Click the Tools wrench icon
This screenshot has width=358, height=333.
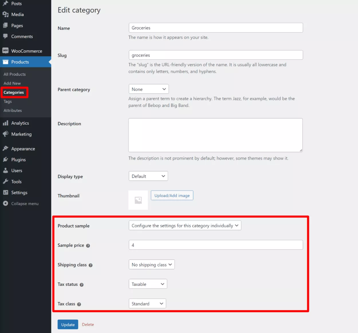[x=5, y=181]
